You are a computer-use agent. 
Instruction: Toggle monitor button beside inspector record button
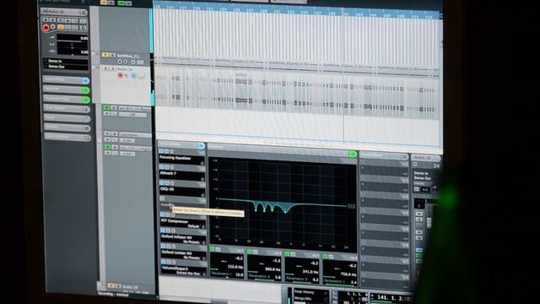53,27
